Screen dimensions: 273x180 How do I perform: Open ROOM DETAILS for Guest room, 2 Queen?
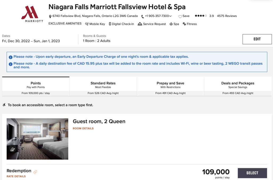click(x=83, y=128)
